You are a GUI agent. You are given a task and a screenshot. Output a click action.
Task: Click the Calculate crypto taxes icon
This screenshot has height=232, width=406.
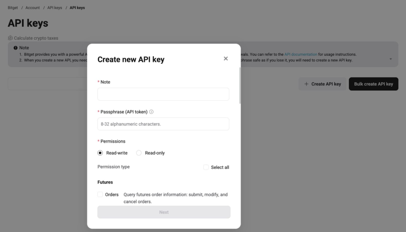(x=10, y=38)
